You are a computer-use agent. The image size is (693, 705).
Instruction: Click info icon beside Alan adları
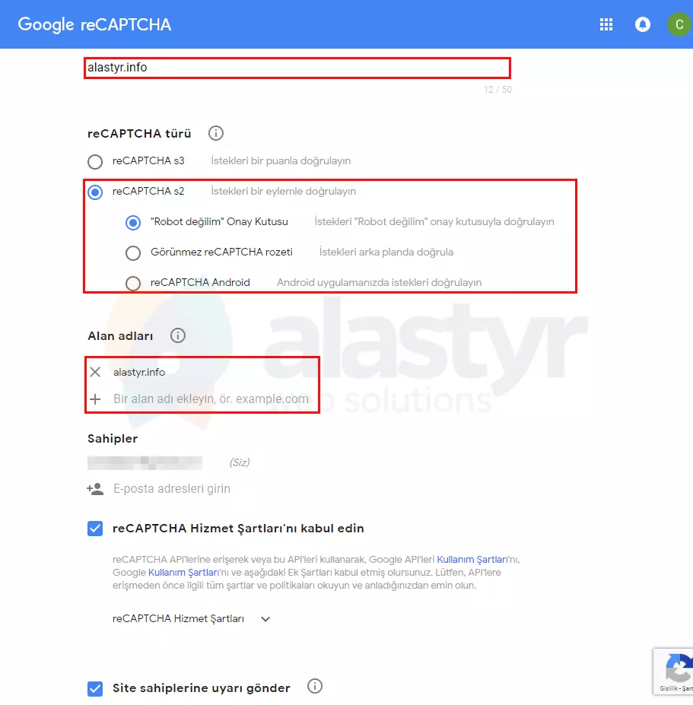click(178, 335)
